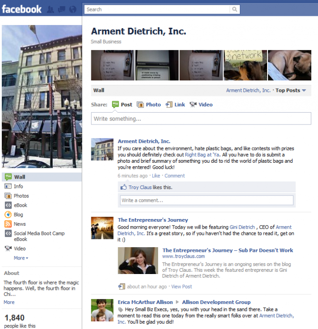Open the friend requests icon in header
This screenshot has width=318, height=329.
[50, 10]
